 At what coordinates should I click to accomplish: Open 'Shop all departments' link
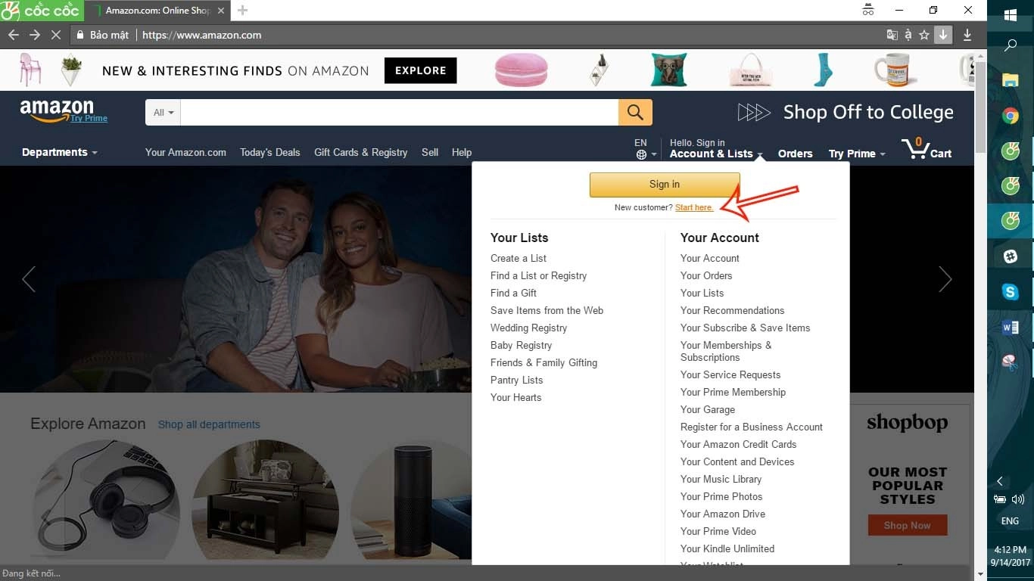point(209,424)
